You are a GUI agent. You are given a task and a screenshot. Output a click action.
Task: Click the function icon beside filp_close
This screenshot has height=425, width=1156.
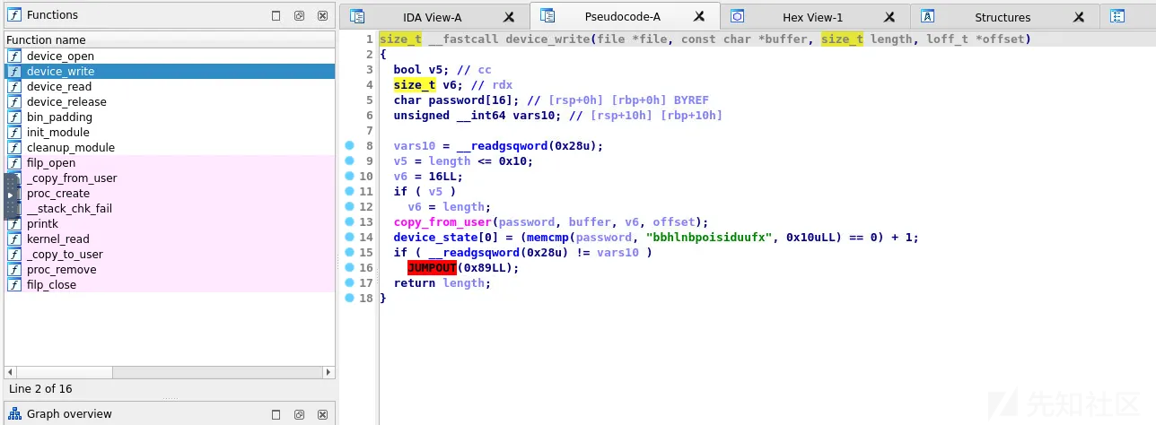pyautogui.click(x=14, y=284)
